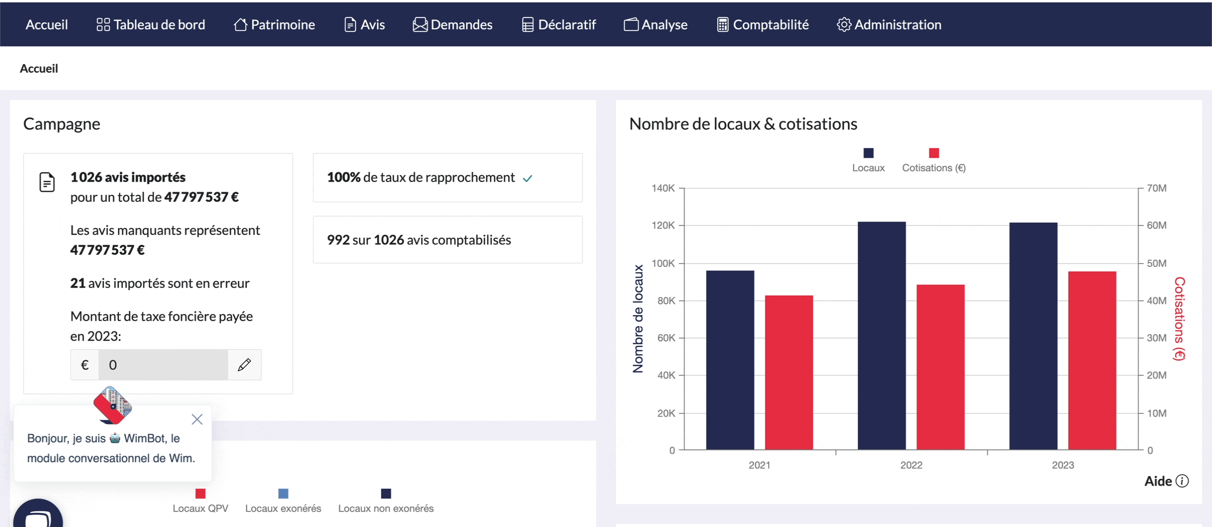Click the document icon beside avis importés
The image size is (1212, 527).
[x=47, y=182]
